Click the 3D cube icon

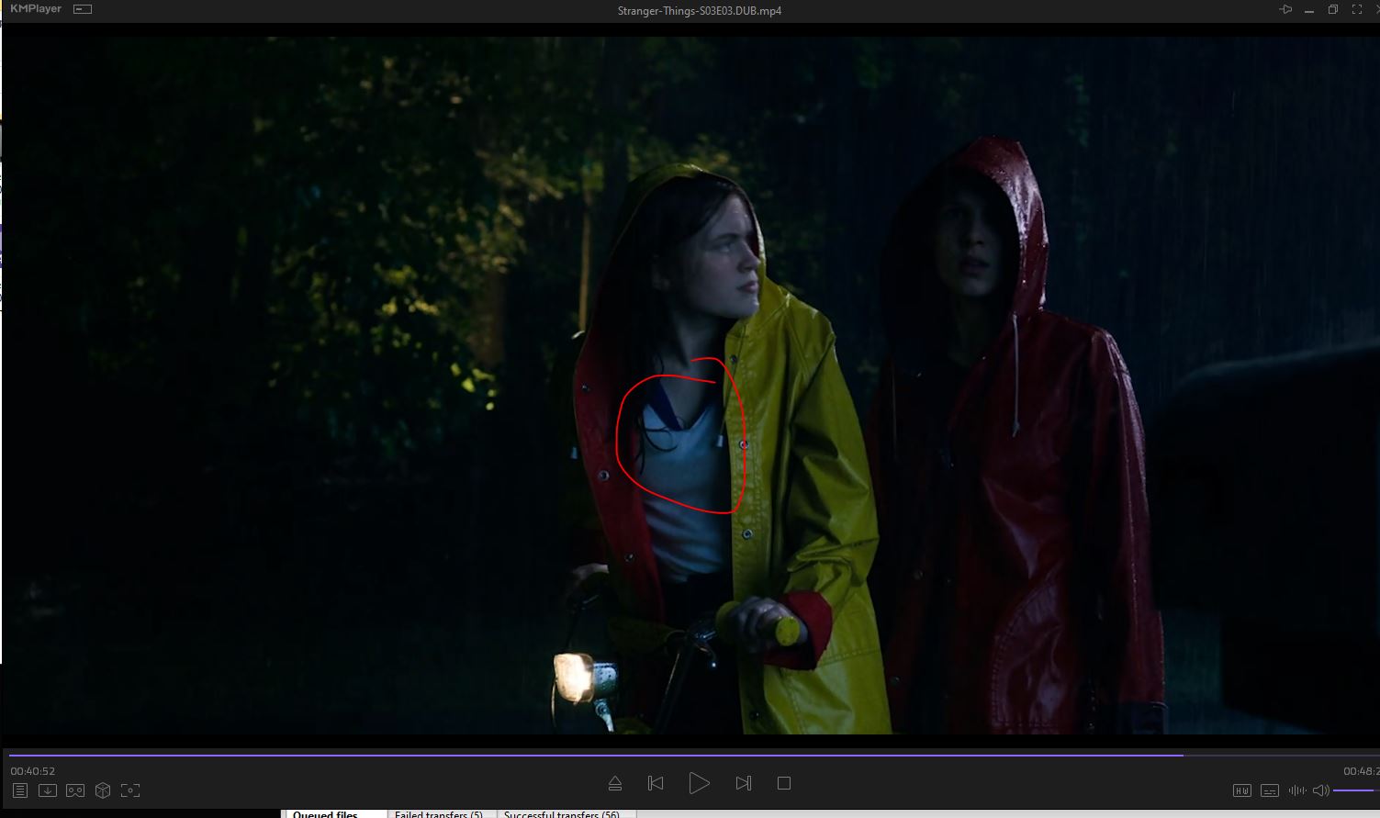click(103, 790)
